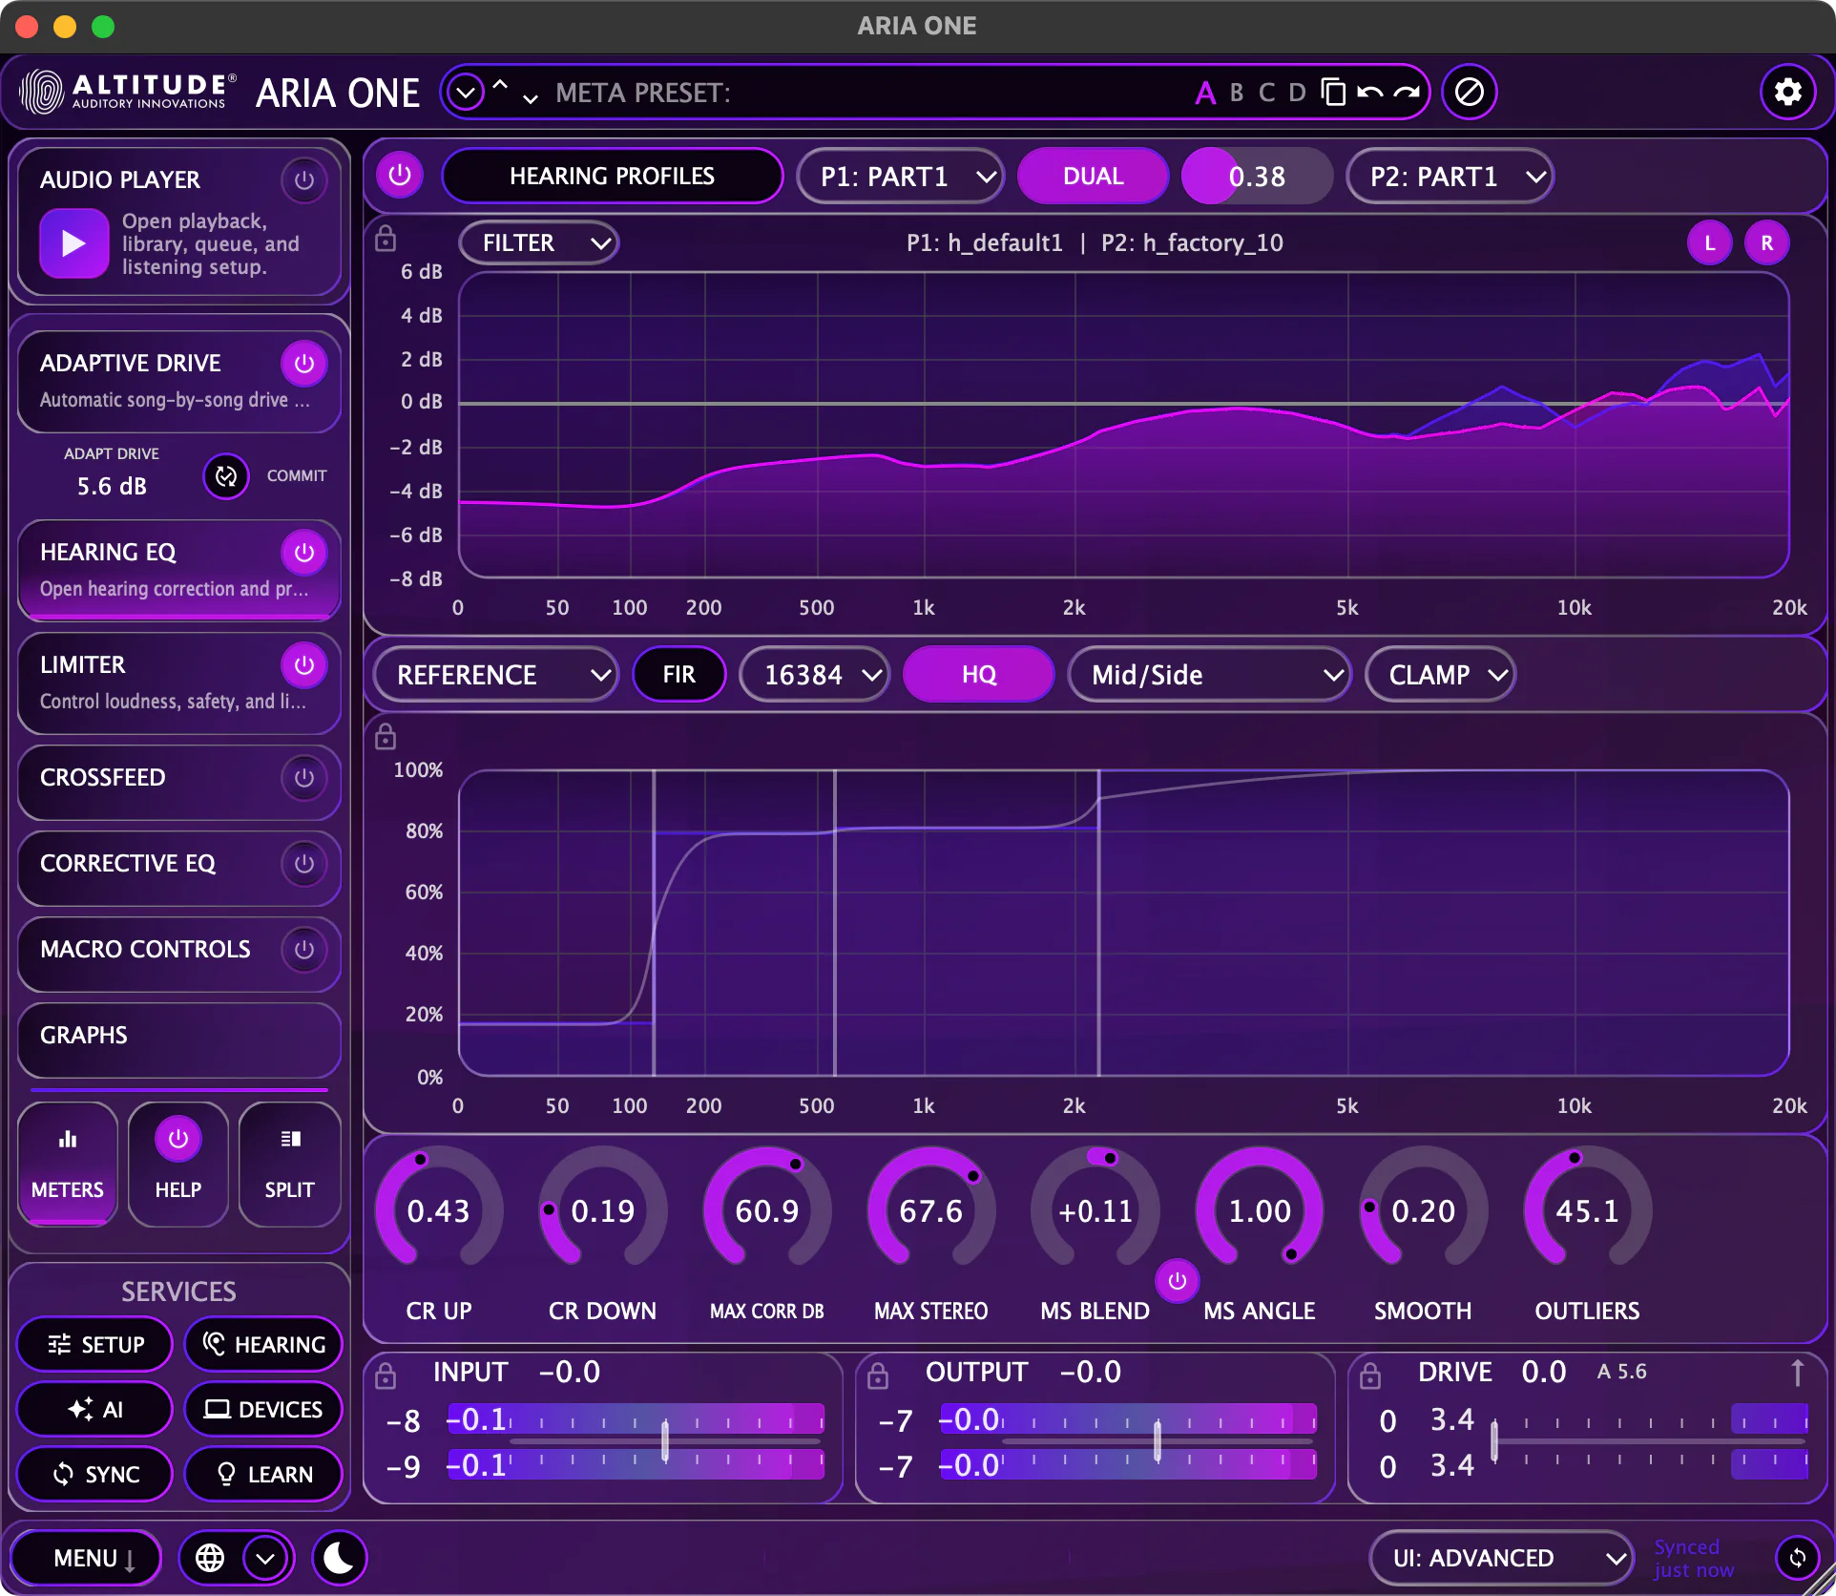The image size is (1836, 1596).
Task: Expand the chevron next to globe
Action: coord(265,1558)
